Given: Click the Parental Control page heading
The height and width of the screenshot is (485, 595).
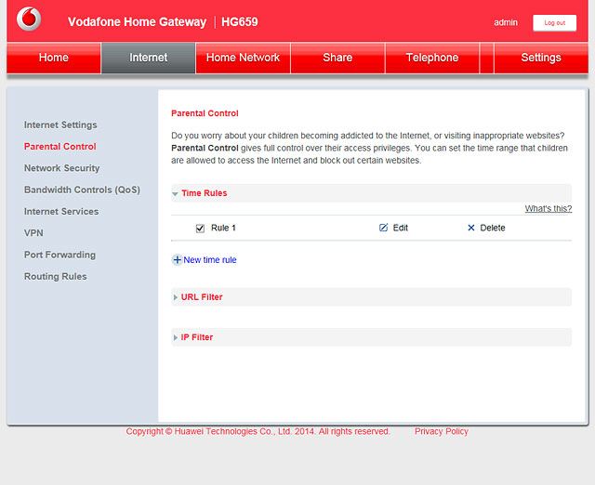Looking at the screenshot, I should coord(205,113).
